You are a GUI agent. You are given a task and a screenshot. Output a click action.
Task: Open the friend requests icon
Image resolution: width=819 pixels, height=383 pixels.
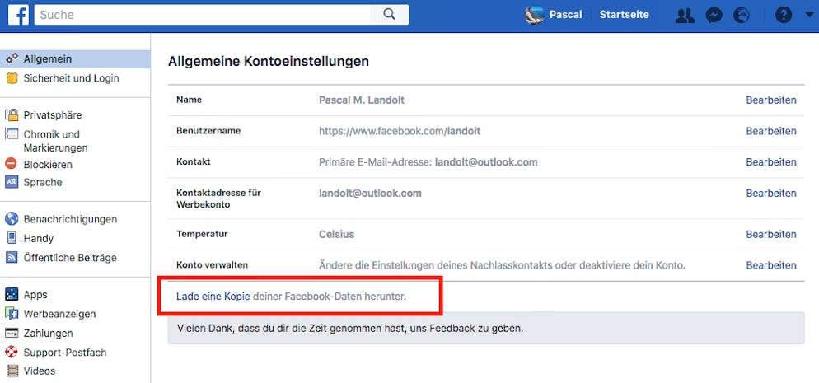click(x=685, y=15)
